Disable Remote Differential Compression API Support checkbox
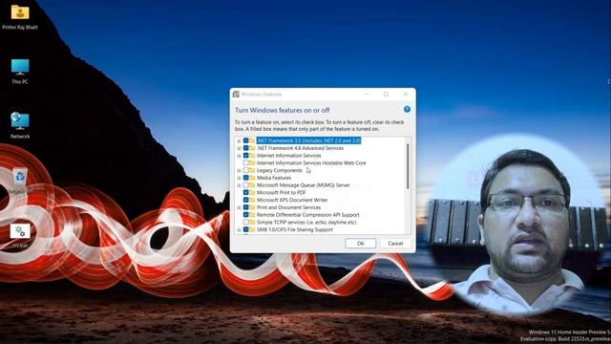Image resolution: width=611 pixels, height=344 pixels. pos(246,214)
